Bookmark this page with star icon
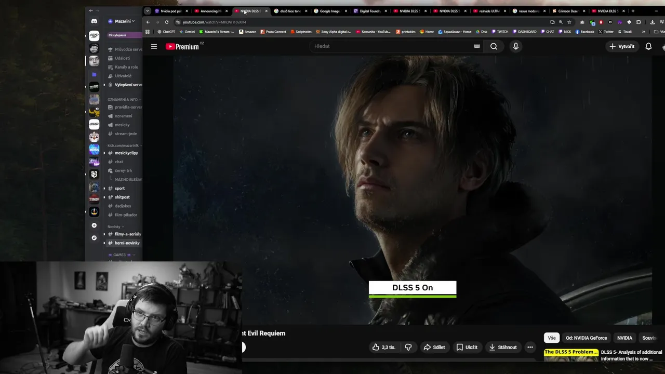The image size is (665, 374). [x=569, y=22]
